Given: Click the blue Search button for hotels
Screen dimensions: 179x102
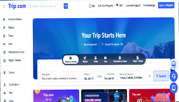Looking at the screenshot, I should [161, 76].
